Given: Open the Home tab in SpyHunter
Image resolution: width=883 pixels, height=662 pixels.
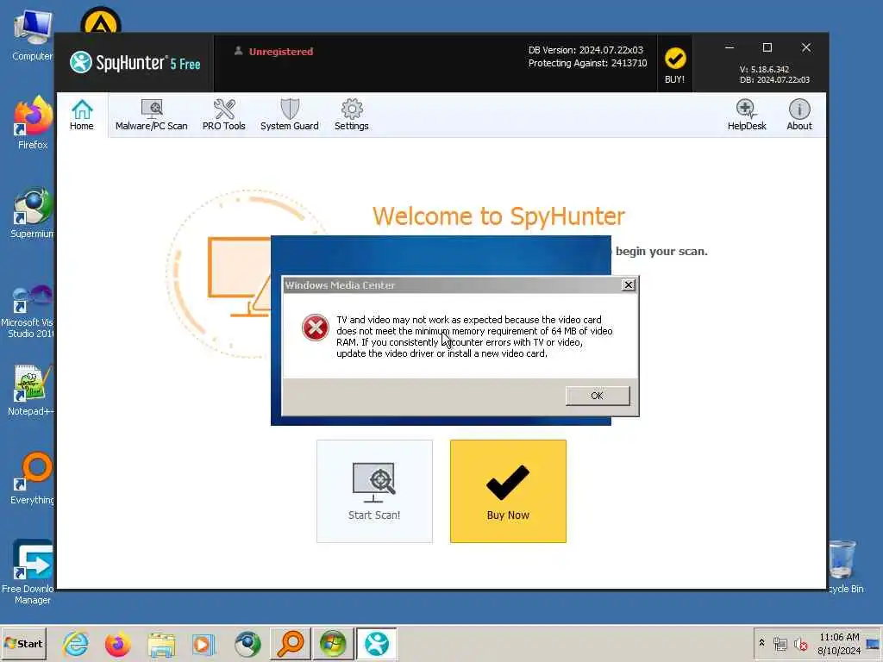Looking at the screenshot, I should [x=82, y=115].
